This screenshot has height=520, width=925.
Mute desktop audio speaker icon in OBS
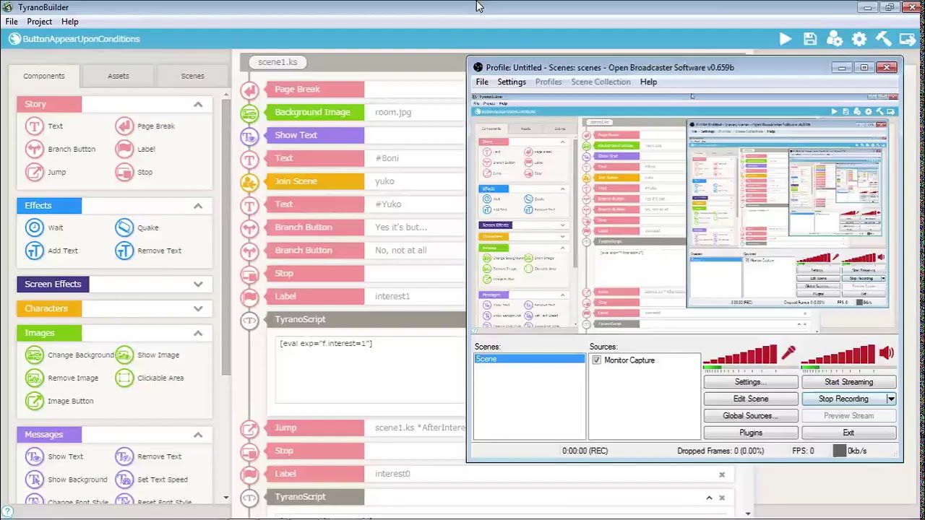coord(887,353)
